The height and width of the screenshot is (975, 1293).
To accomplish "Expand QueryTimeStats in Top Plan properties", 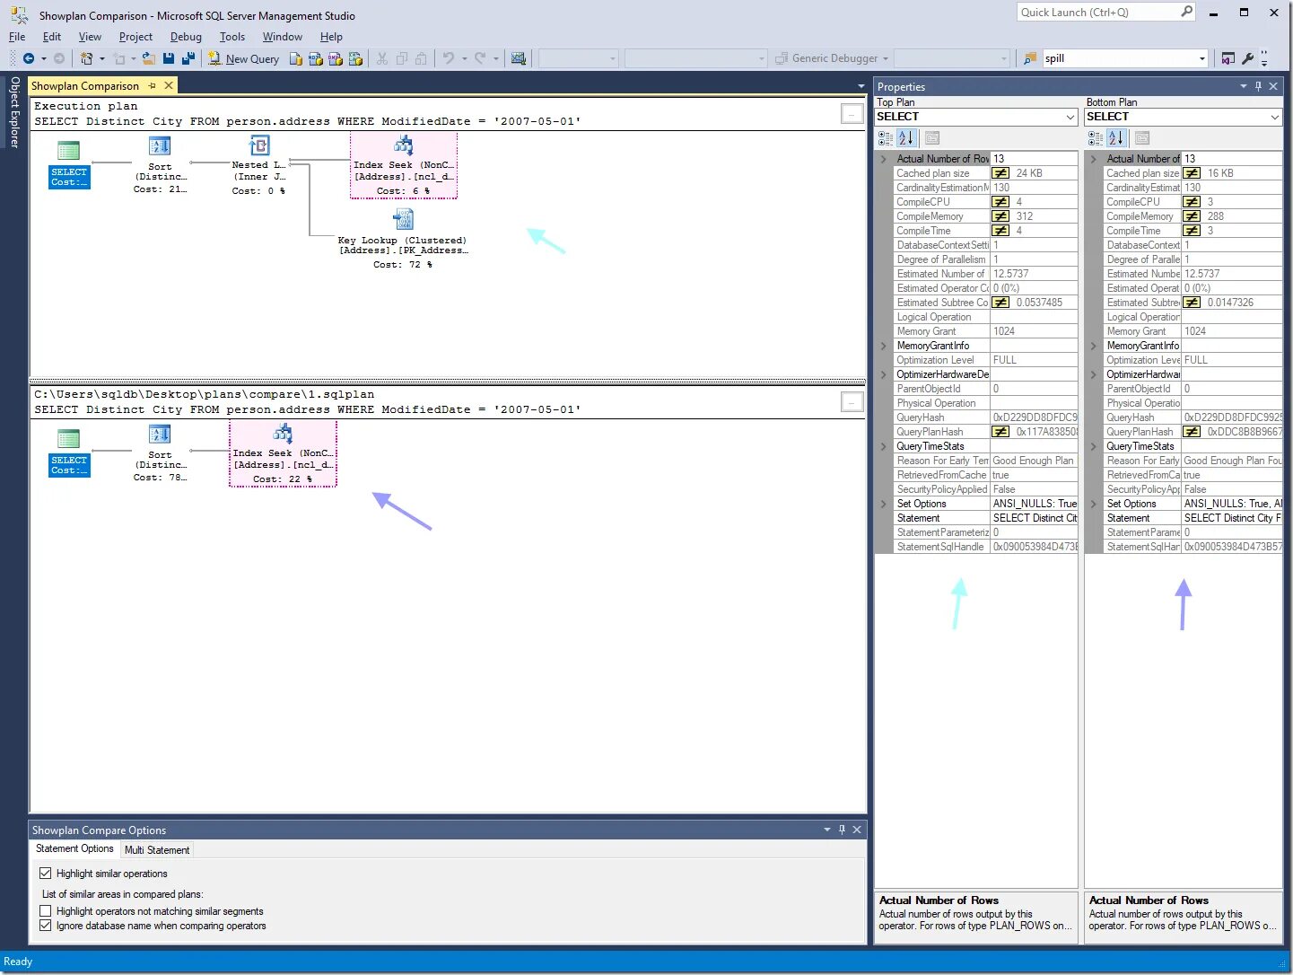I will point(884,446).
